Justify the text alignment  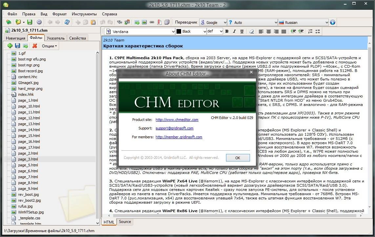[x=284, y=31]
